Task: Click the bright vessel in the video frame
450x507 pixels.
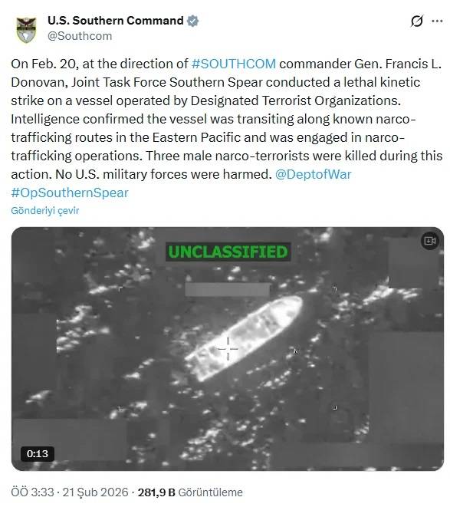Action: pos(244,338)
